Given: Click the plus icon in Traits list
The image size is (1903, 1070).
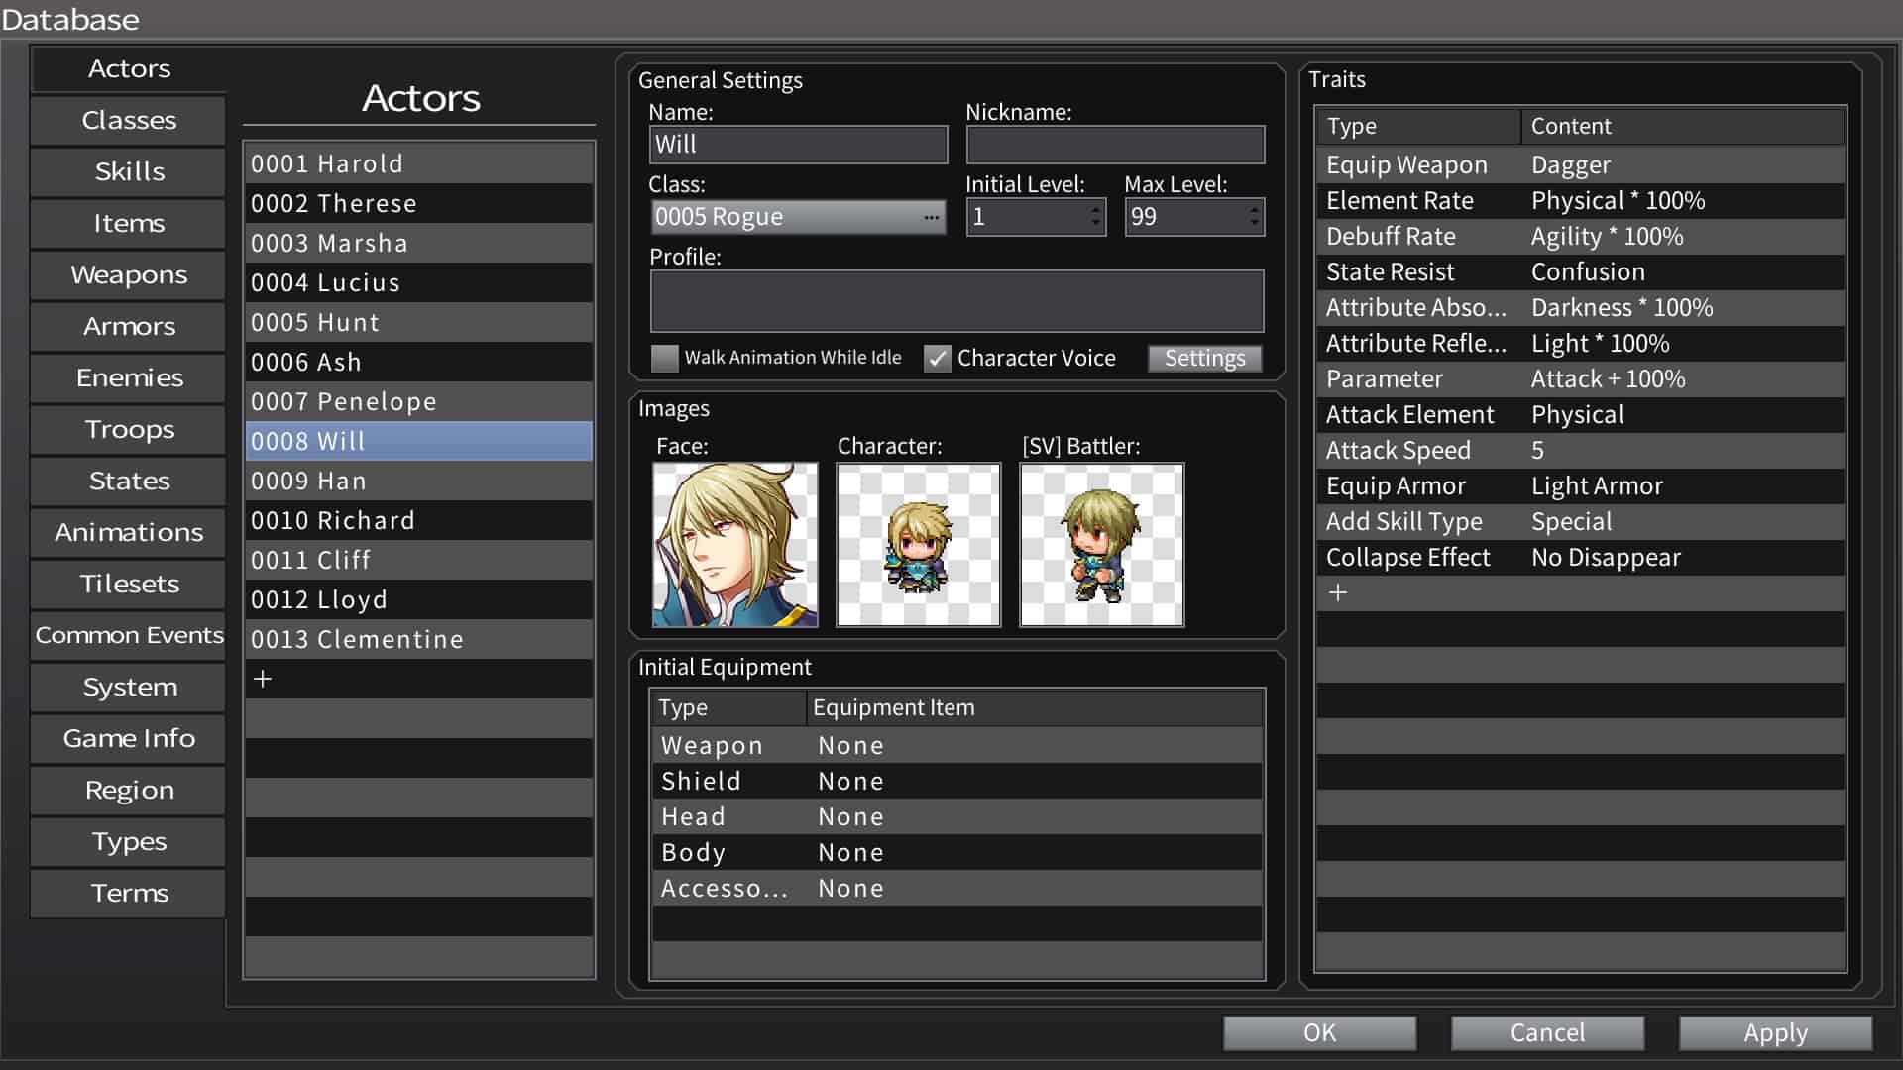Looking at the screenshot, I should [1338, 593].
